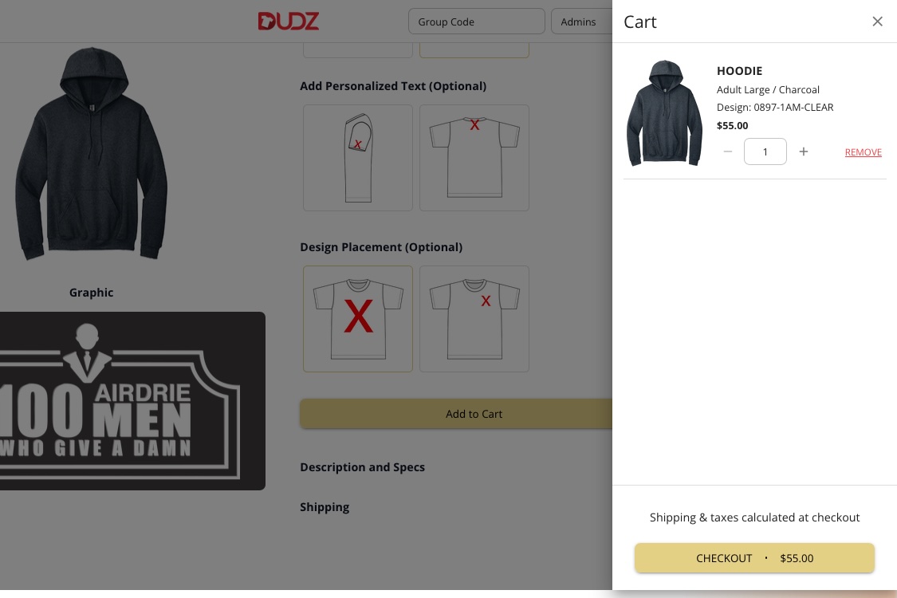Click the large charcoal hoodie product image
The image size is (897, 598).
point(91,154)
